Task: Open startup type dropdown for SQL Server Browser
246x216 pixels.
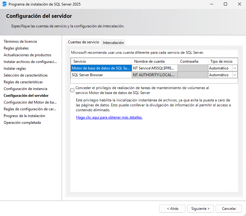Action: (x=235, y=75)
